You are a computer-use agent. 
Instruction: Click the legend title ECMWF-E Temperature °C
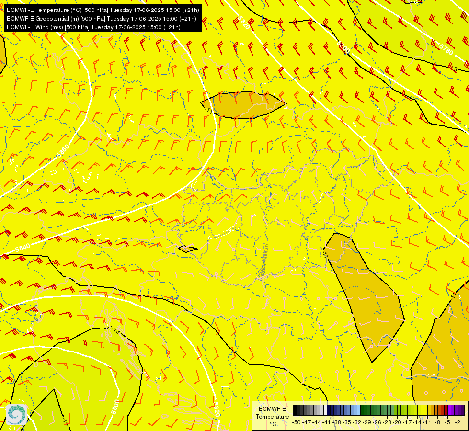click(x=272, y=416)
